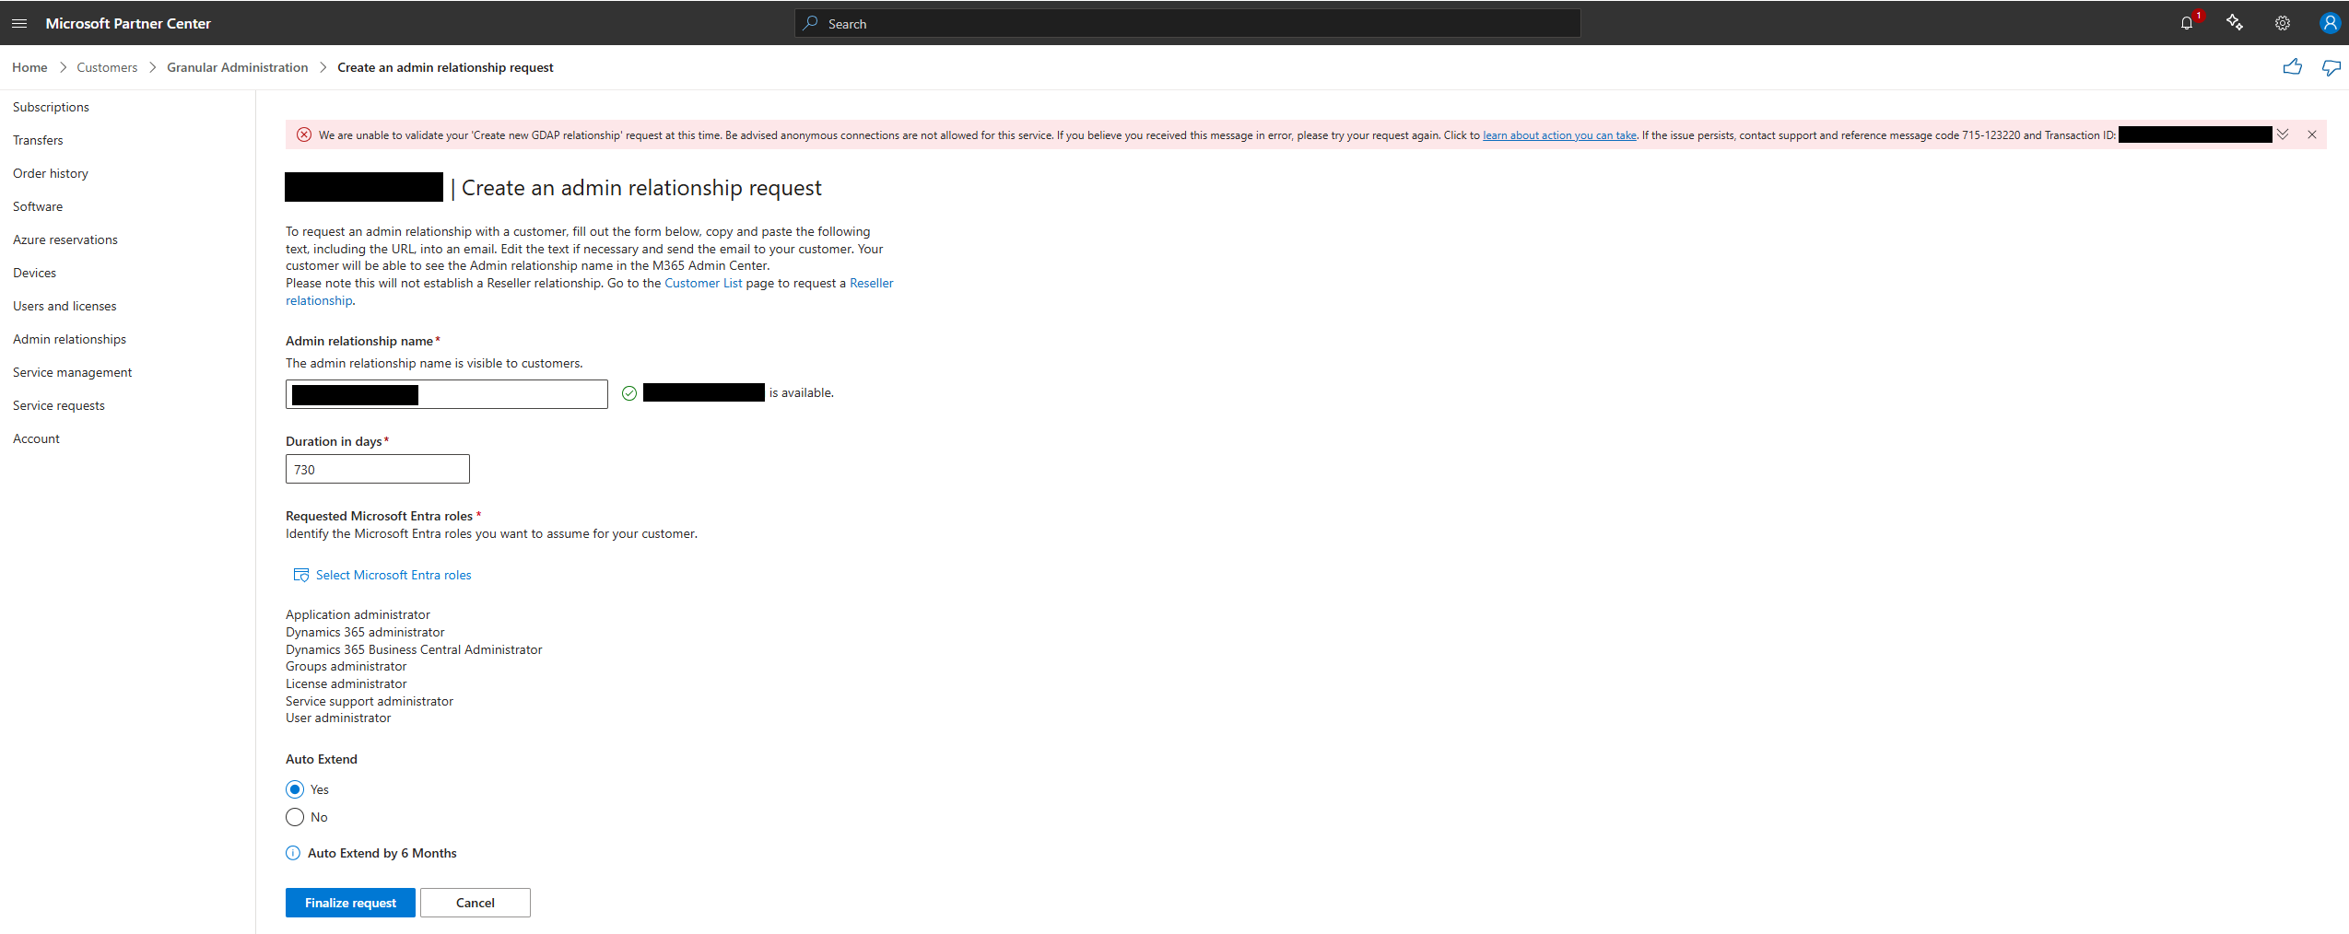
Task: Open Partner Center settings gear
Action: [x=2281, y=23]
